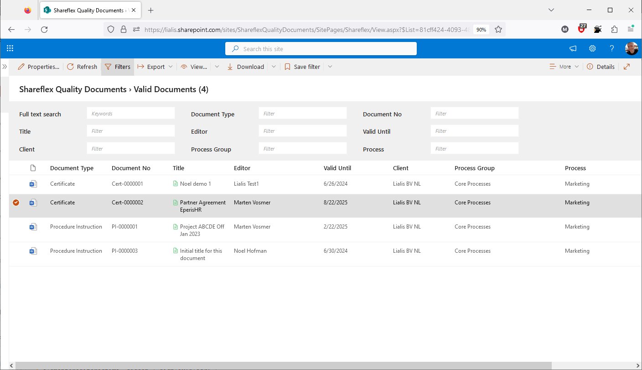
Task: Select the Cert-0000001 cell
Action: click(127, 184)
